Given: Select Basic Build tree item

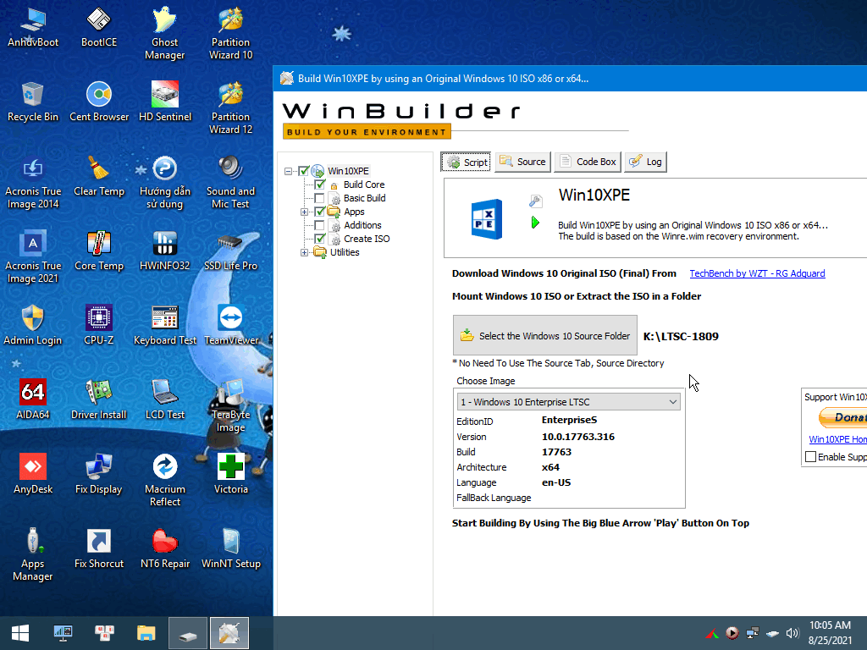Looking at the screenshot, I should pos(364,198).
